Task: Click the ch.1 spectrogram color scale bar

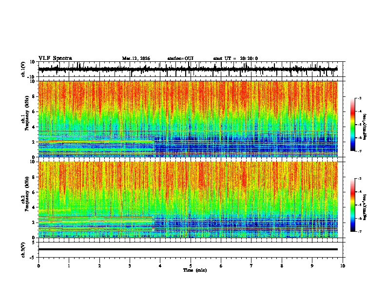Action: (353, 125)
